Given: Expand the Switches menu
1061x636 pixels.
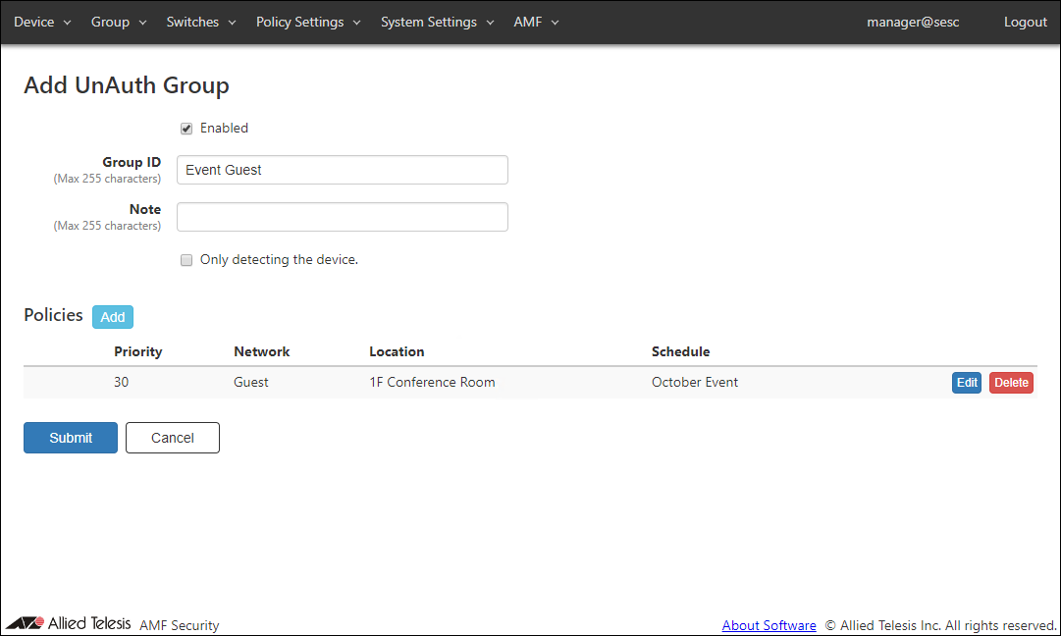Looking at the screenshot, I should pyautogui.click(x=201, y=22).
